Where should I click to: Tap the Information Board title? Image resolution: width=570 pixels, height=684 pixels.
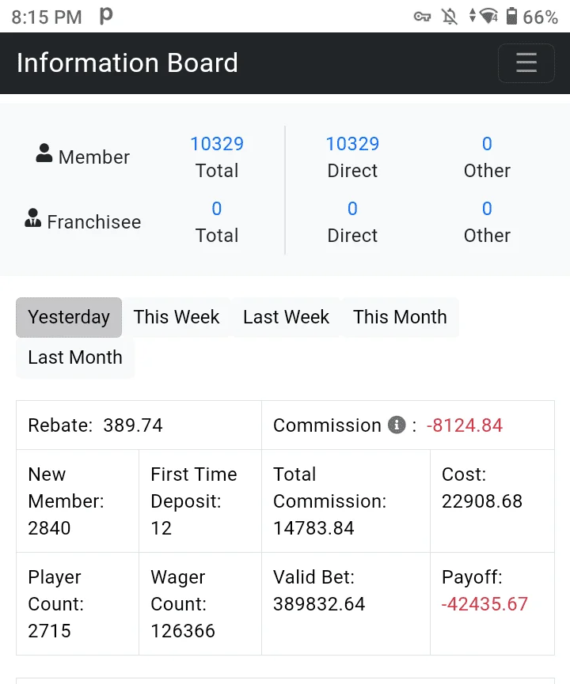coord(127,62)
